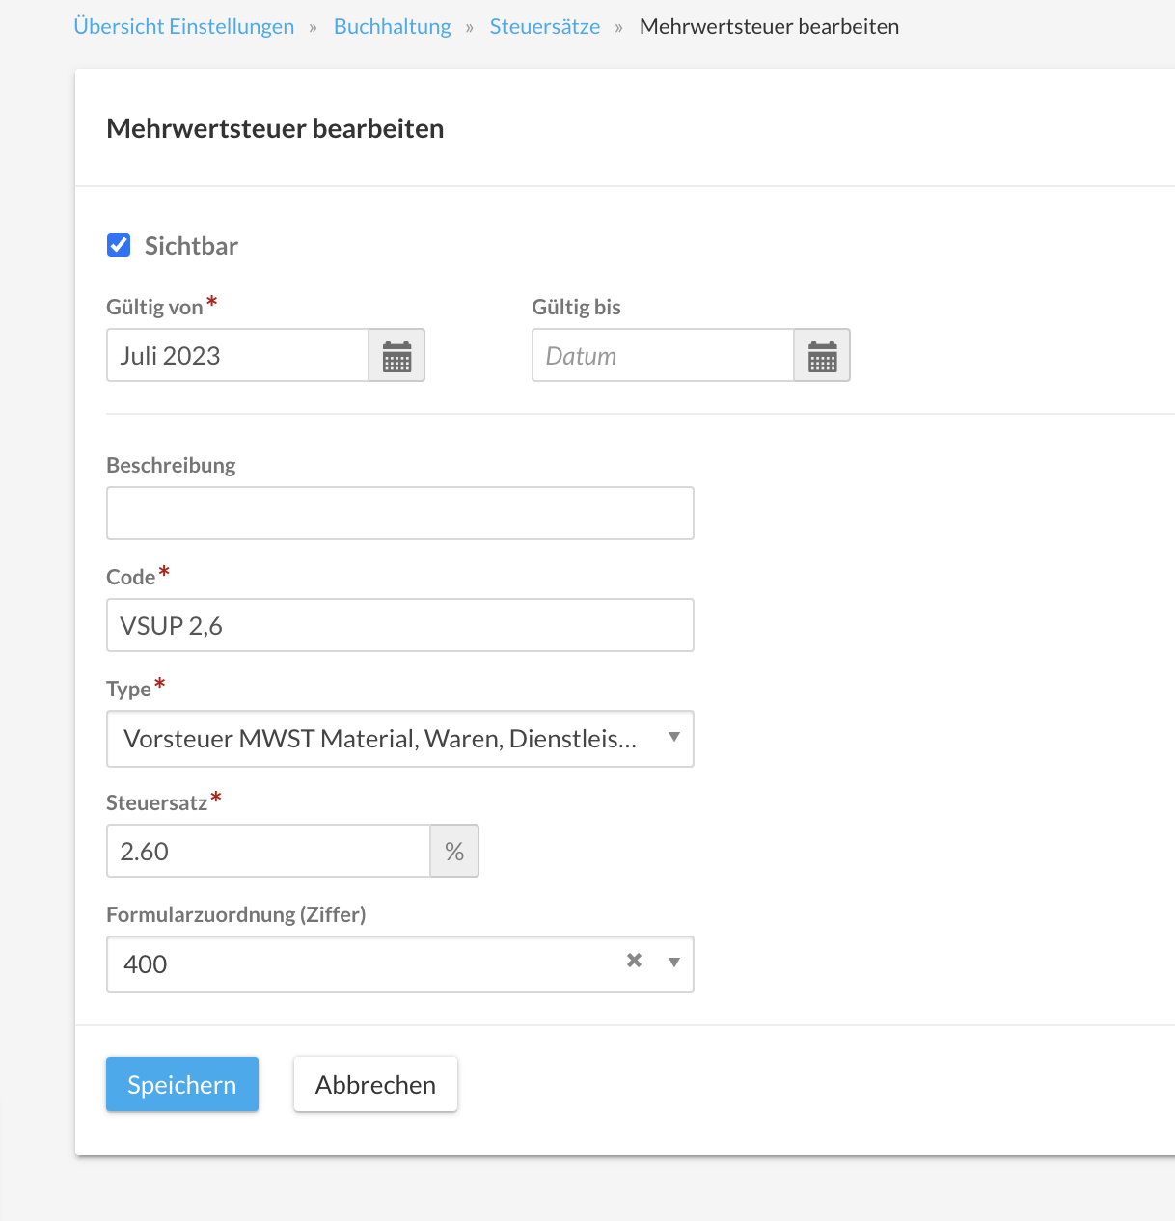Clear the Formularzuordnung value 400 with the X
Viewport: 1175px width, 1221px height.
634,961
